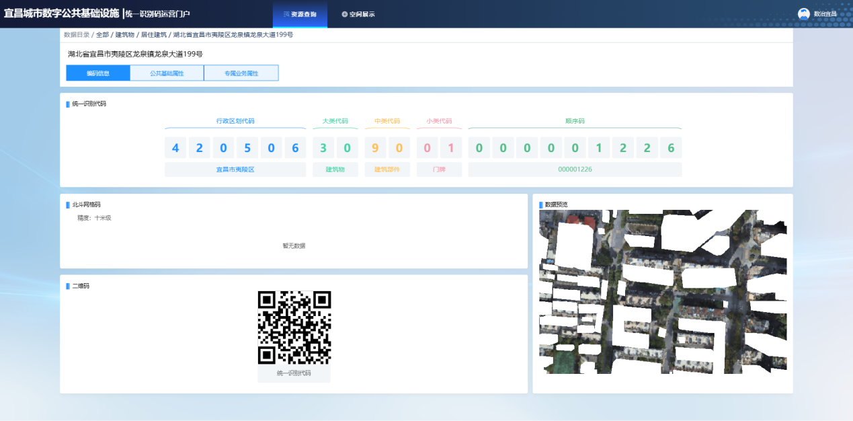Image resolution: width=853 pixels, height=421 pixels.
Task: Click the QR code image
Action: click(294, 328)
